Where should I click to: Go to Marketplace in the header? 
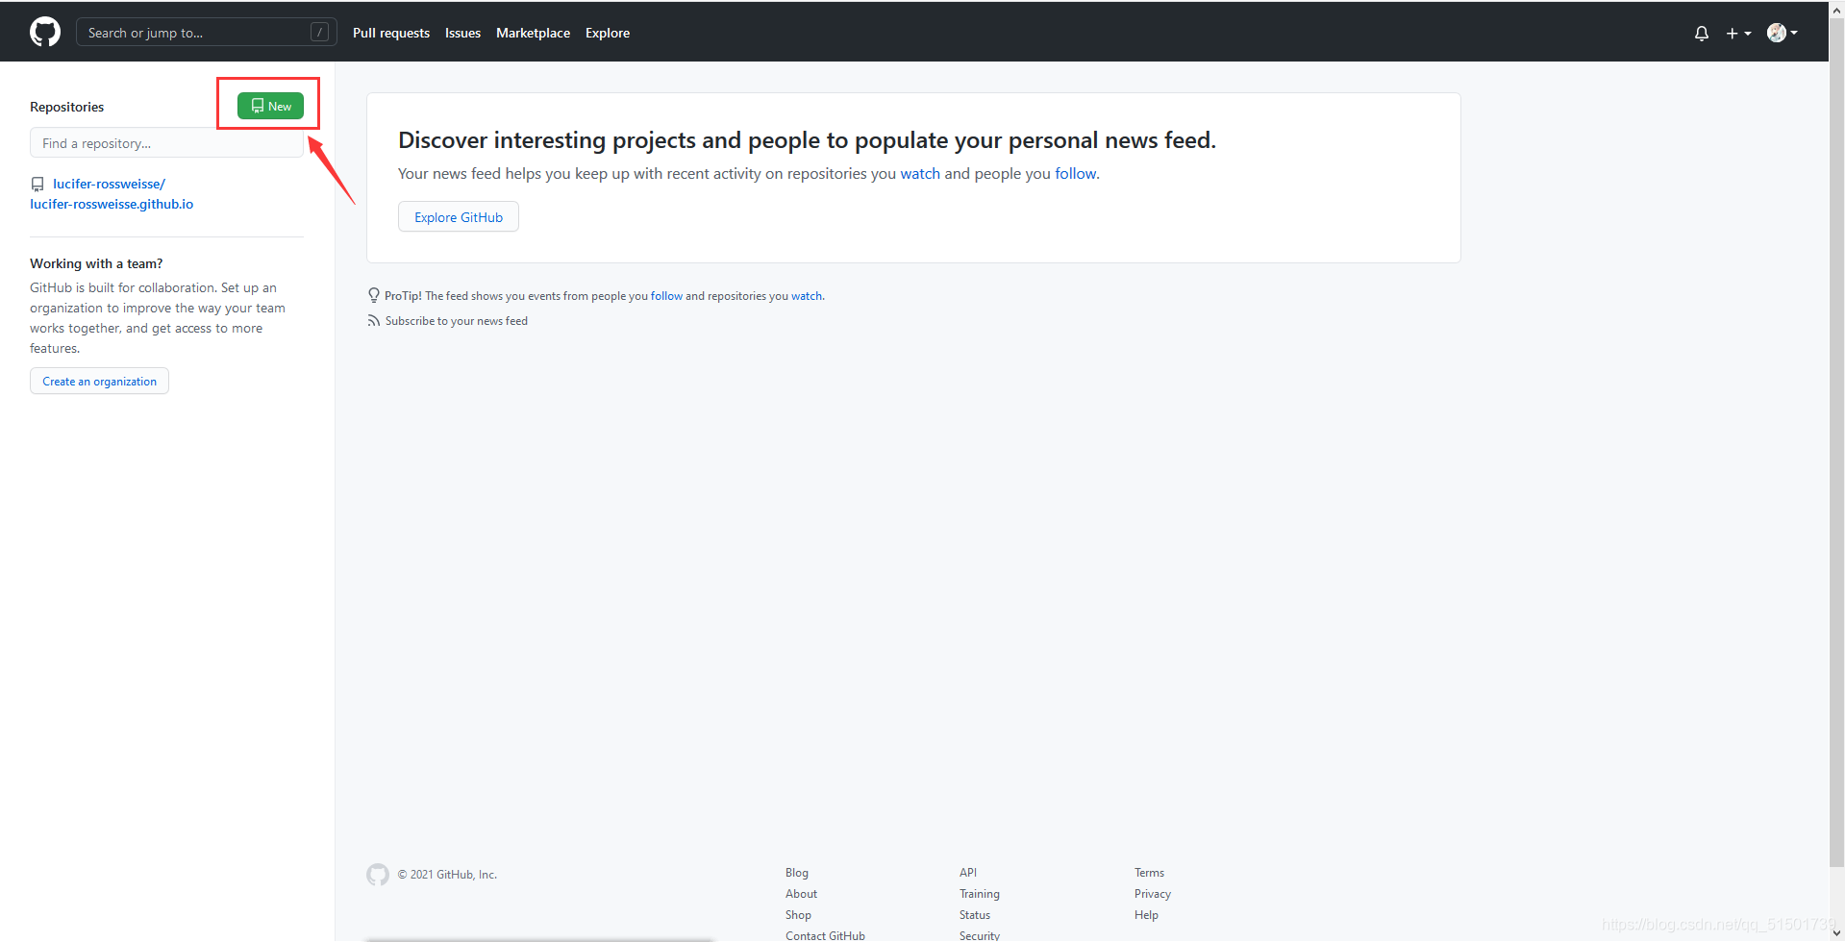pyautogui.click(x=533, y=33)
